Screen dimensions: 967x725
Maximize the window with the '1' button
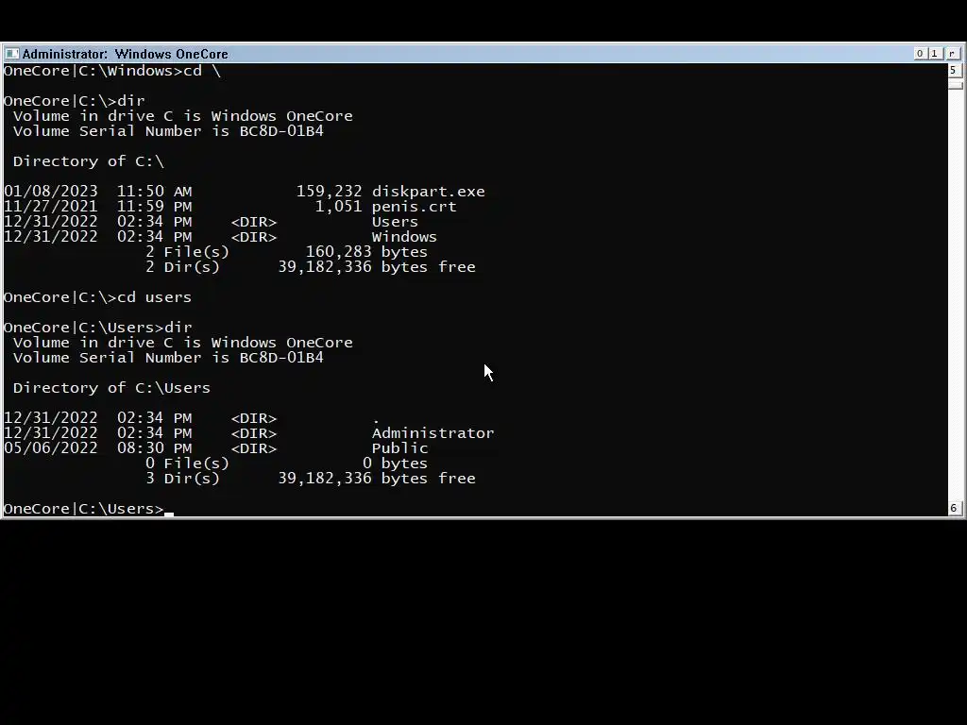point(934,54)
